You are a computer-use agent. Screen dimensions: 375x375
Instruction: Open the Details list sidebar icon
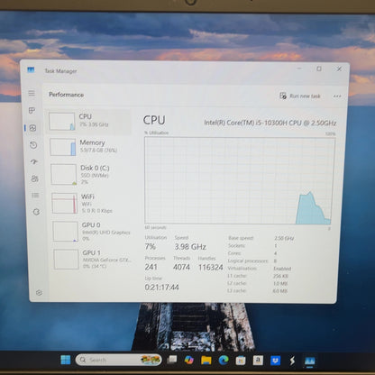(35, 196)
